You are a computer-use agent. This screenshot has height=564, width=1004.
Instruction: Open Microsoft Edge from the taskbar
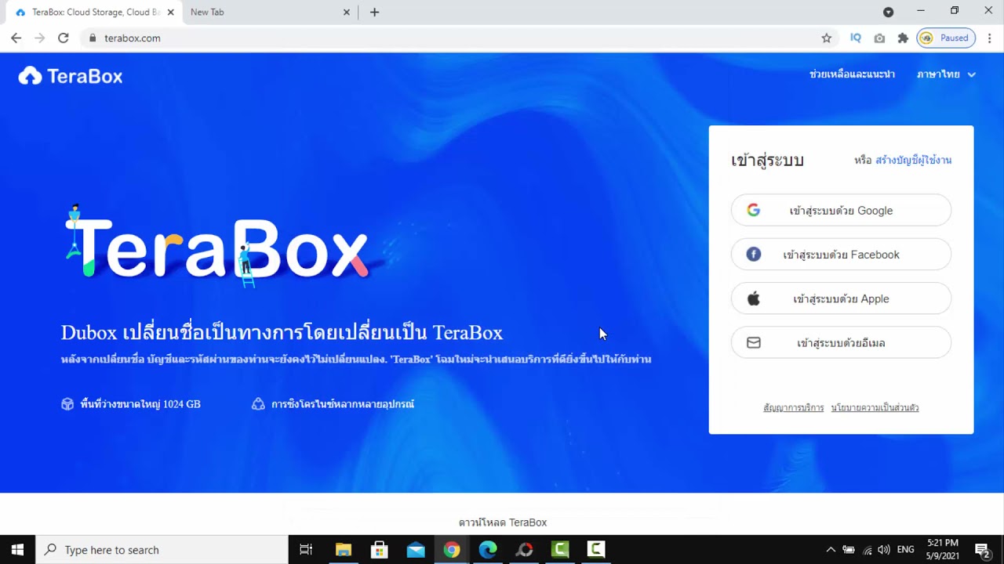tap(488, 550)
